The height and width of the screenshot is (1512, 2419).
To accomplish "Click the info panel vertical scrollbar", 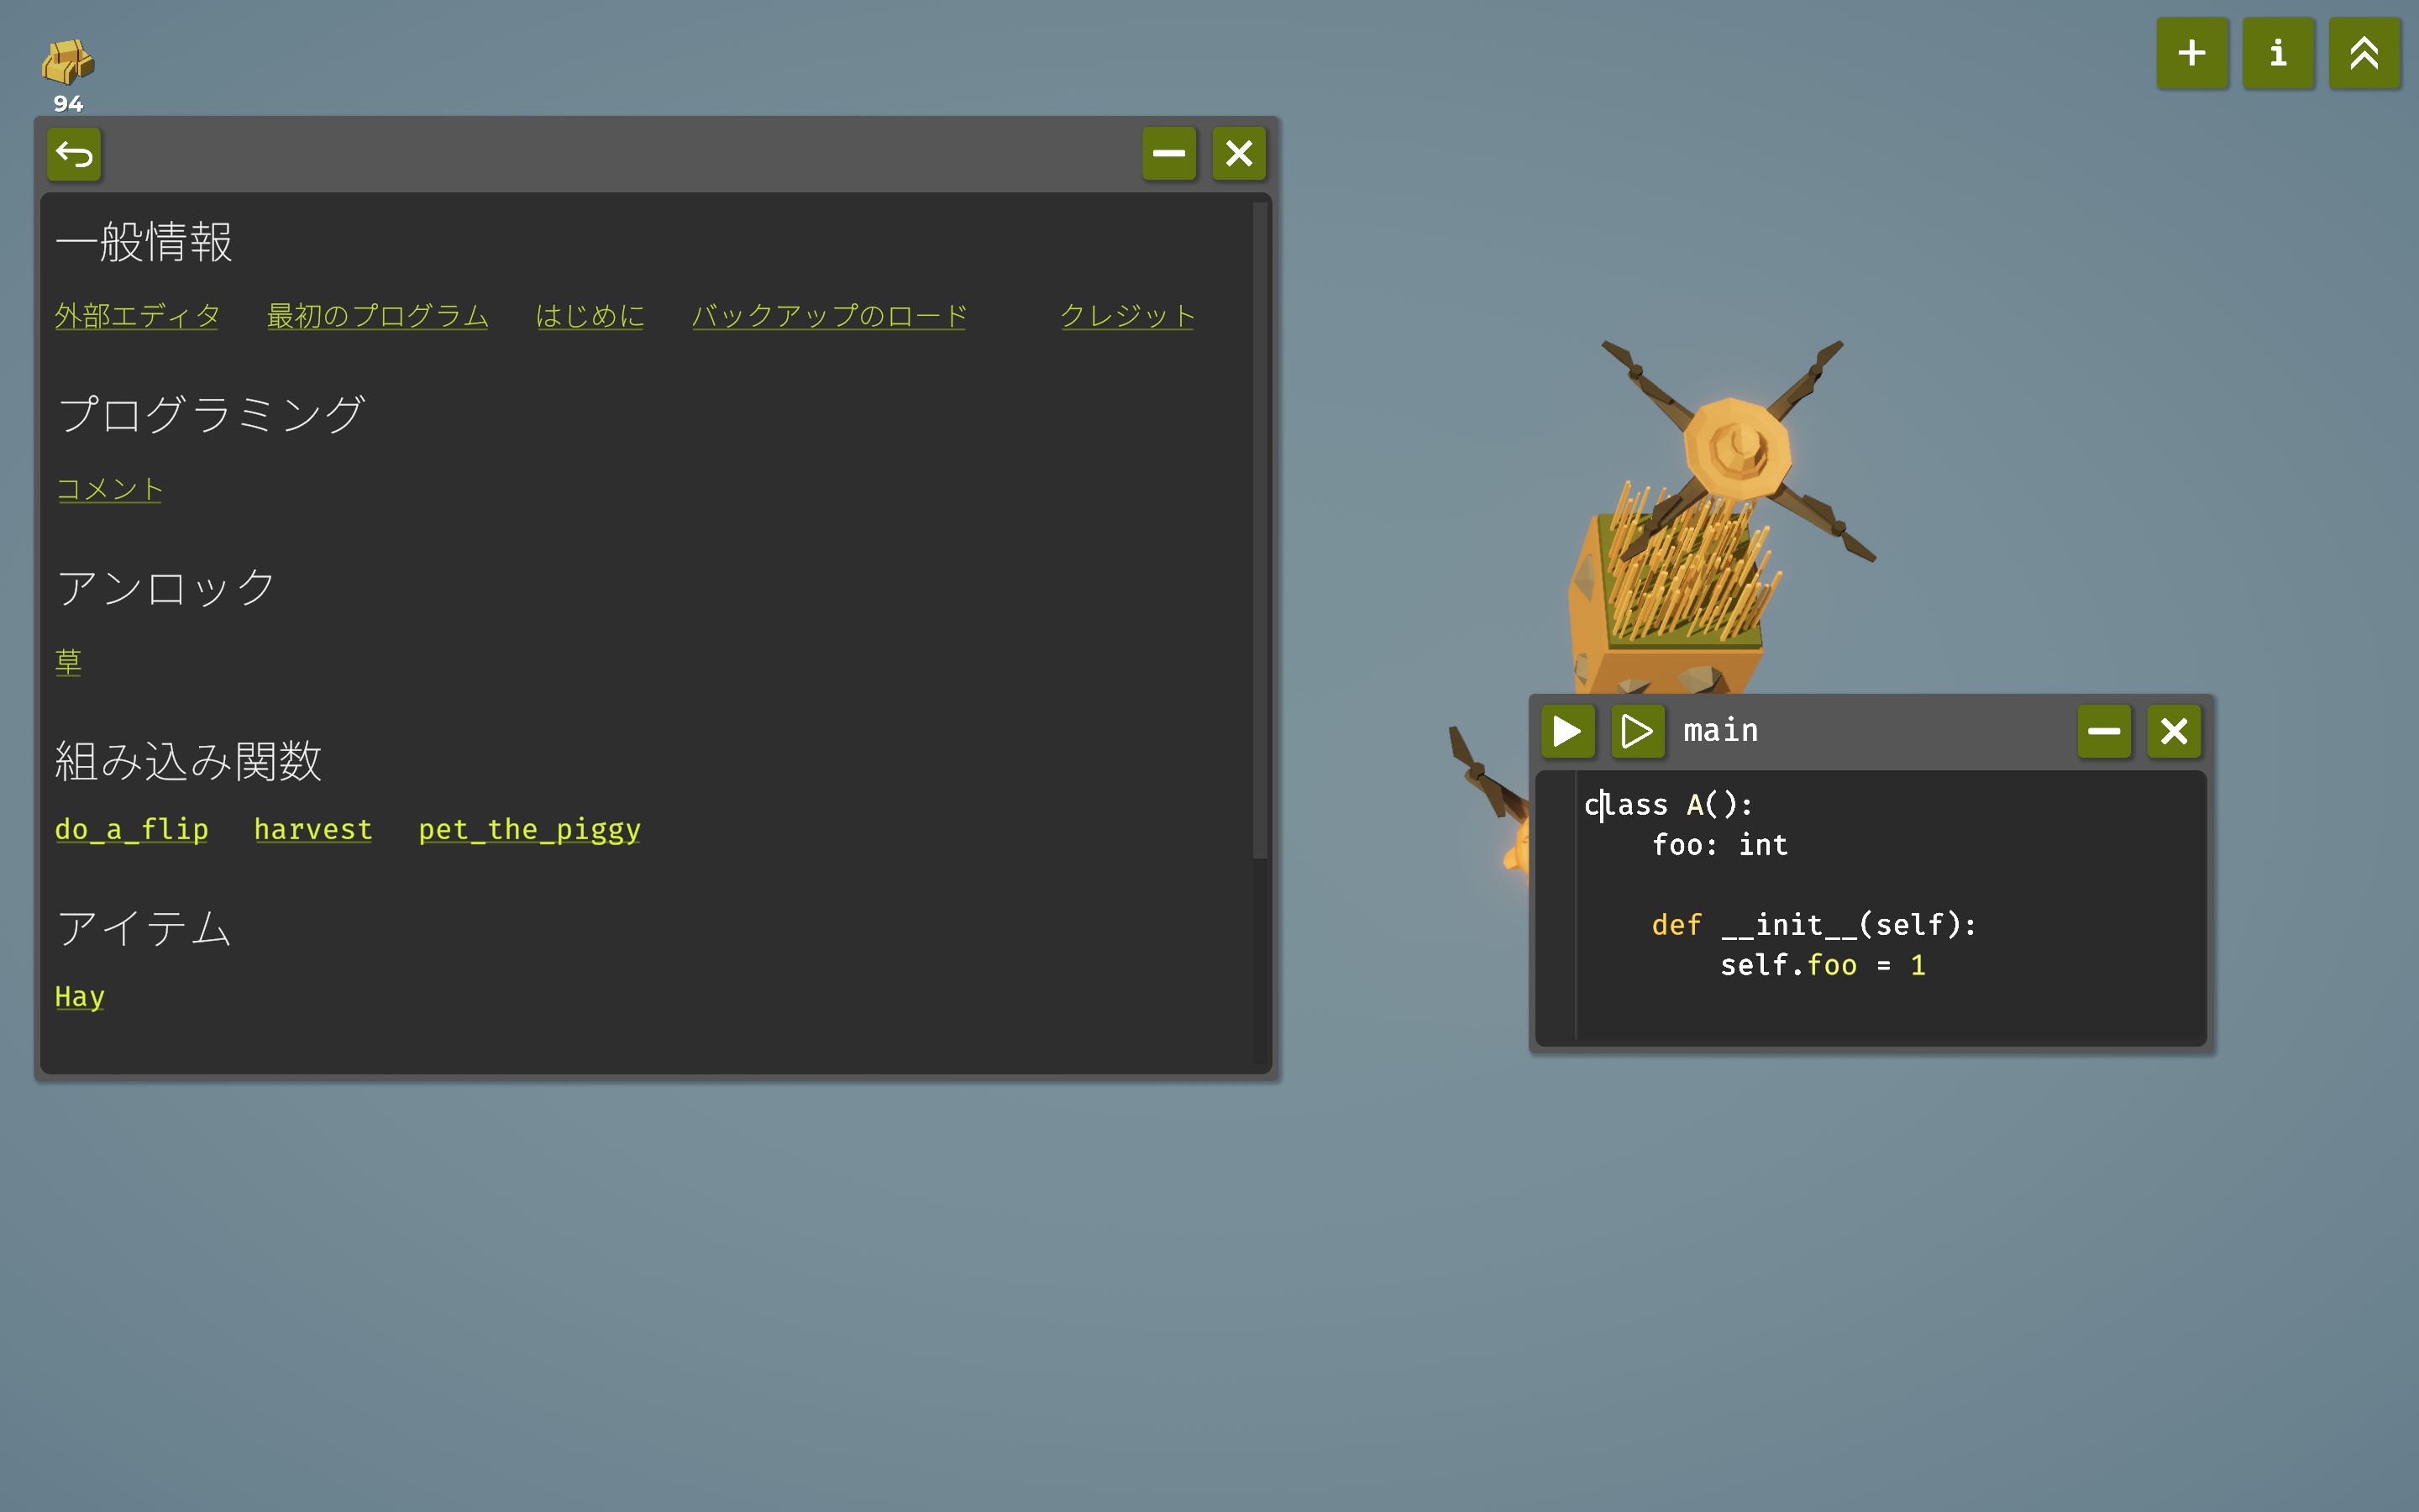I will 1260,530.
